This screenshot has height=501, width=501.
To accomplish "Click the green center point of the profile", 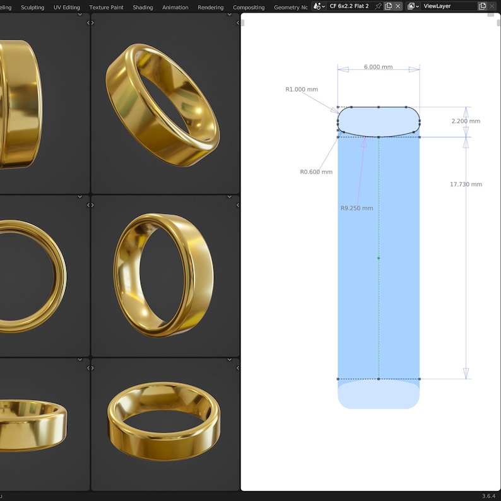I will coord(379,258).
